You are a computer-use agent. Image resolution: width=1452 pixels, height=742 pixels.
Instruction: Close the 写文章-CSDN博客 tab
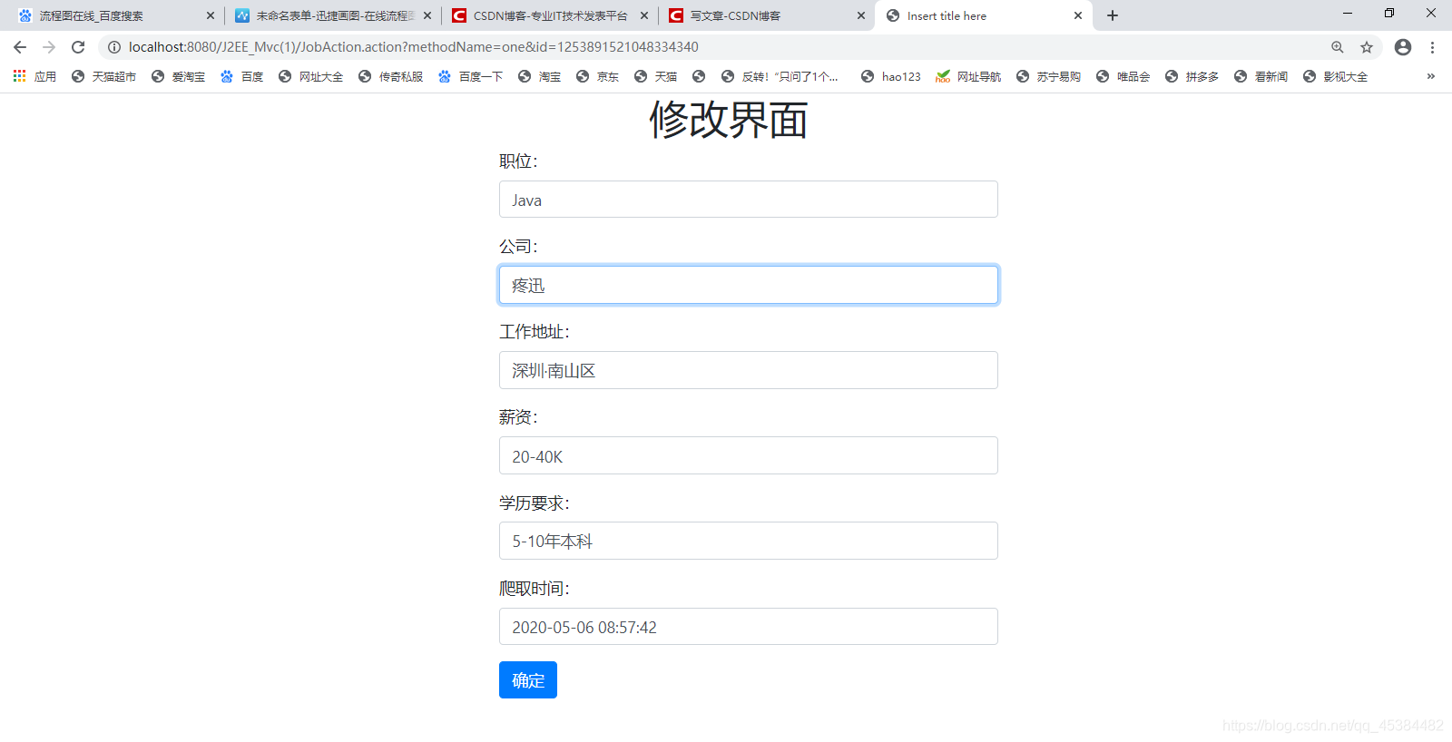(861, 15)
